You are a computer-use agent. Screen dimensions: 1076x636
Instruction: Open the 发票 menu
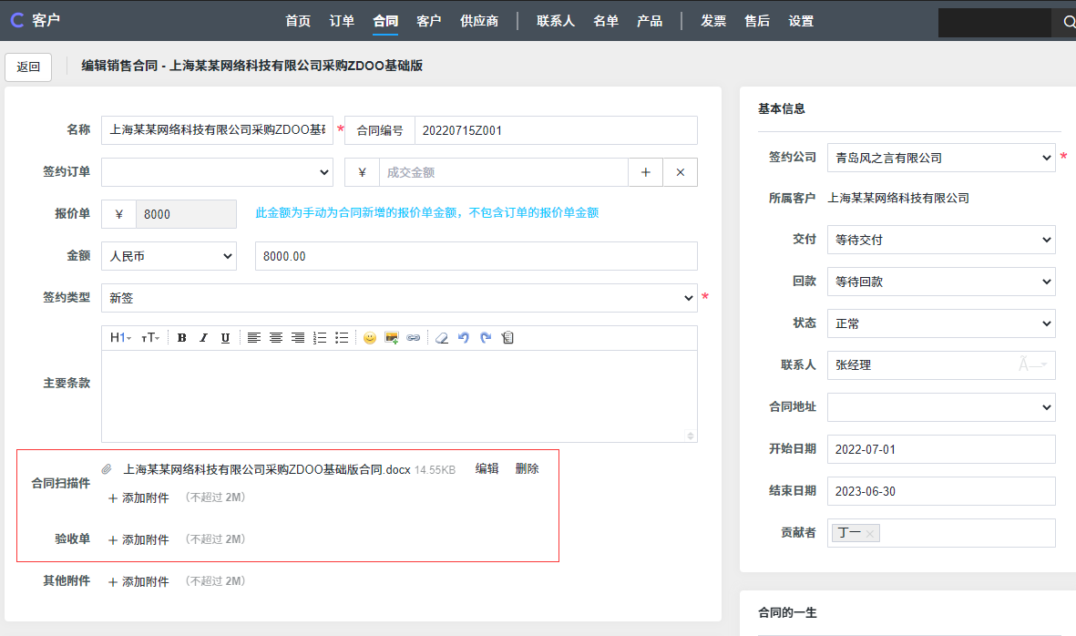point(713,21)
